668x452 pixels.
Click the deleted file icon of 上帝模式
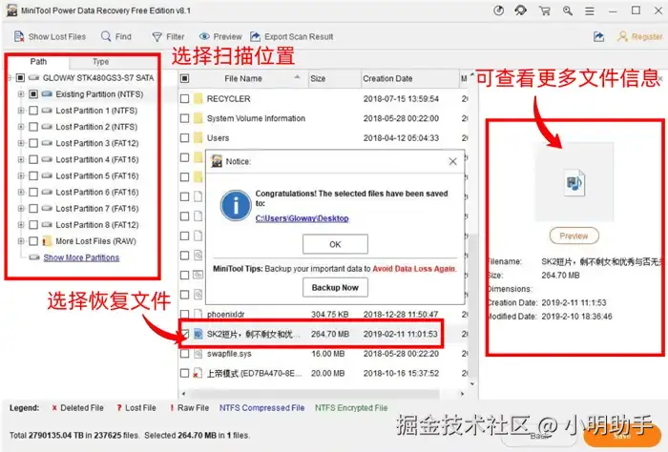pos(198,373)
